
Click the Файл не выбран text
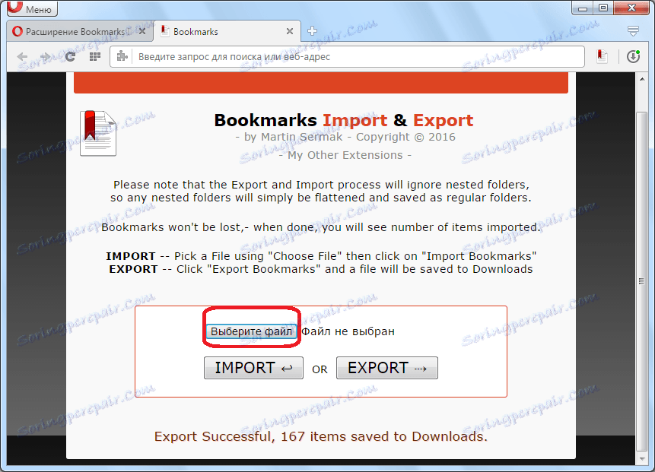tap(348, 331)
